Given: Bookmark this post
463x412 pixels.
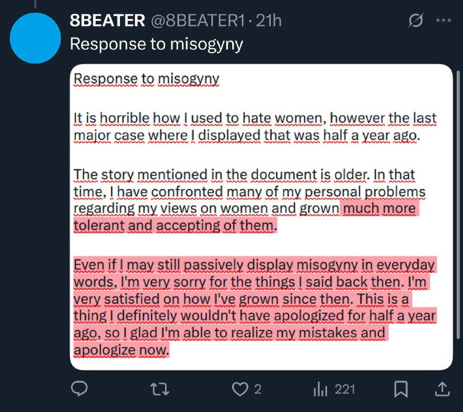Looking at the screenshot, I should pos(401,389).
